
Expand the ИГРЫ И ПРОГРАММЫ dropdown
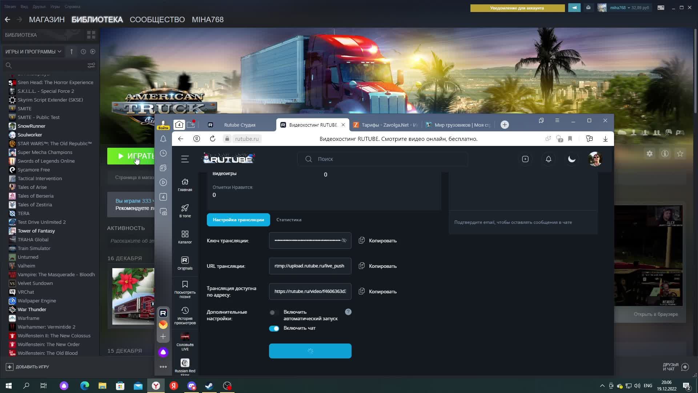pos(33,52)
